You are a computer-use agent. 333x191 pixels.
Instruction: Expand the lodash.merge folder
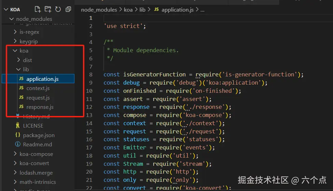tap(15, 173)
